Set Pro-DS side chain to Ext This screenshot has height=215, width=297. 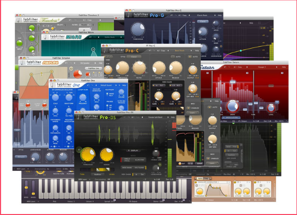142,174
